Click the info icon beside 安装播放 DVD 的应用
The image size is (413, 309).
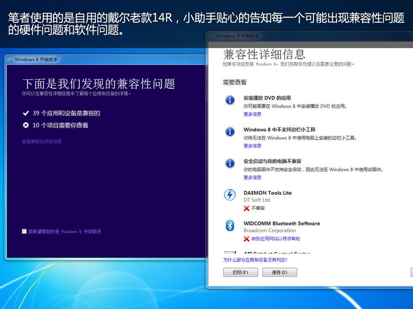pos(230,100)
